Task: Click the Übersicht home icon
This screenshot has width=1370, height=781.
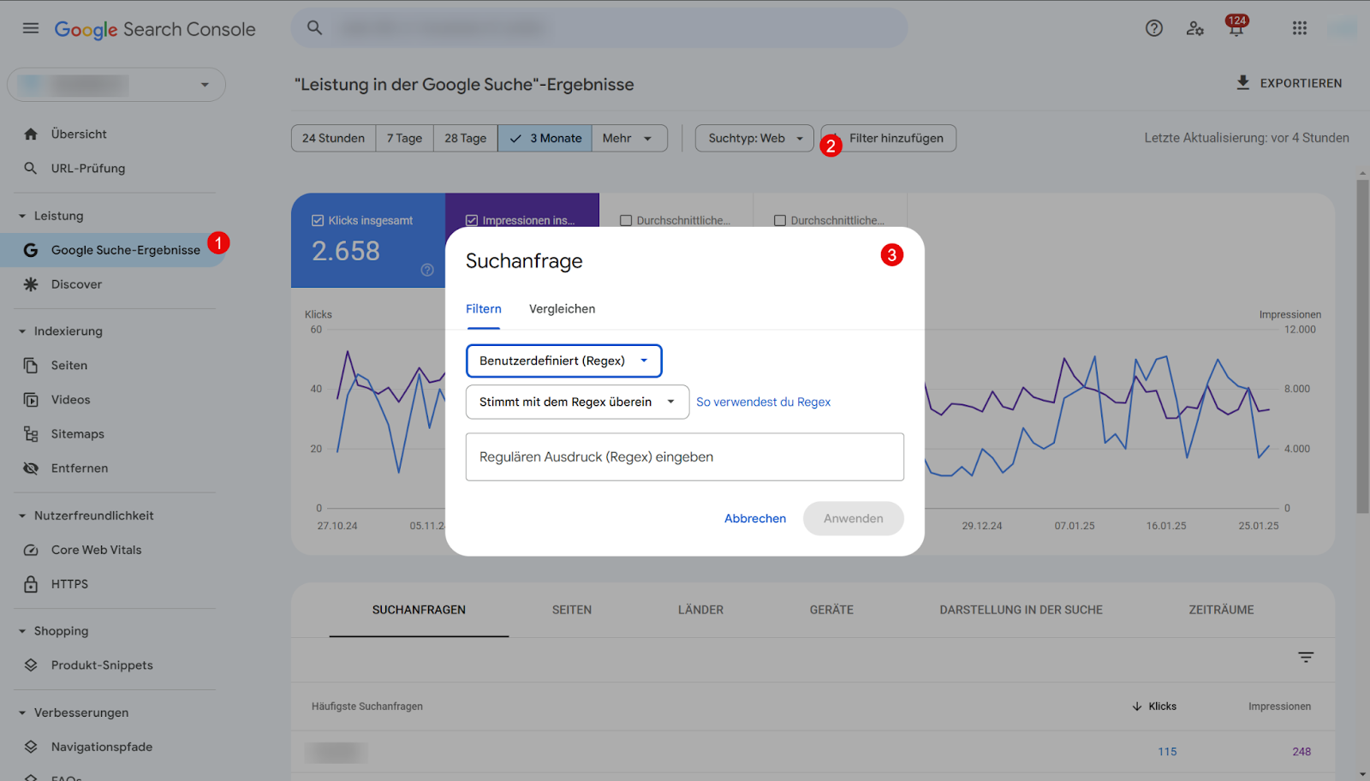Action: click(x=31, y=134)
